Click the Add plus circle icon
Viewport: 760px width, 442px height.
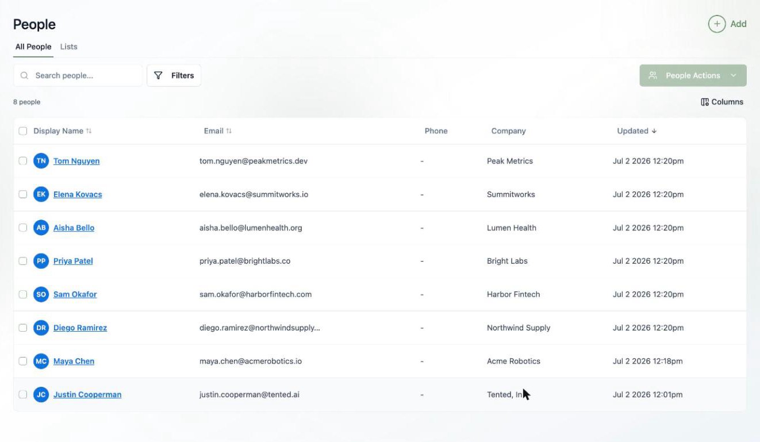(x=716, y=24)
